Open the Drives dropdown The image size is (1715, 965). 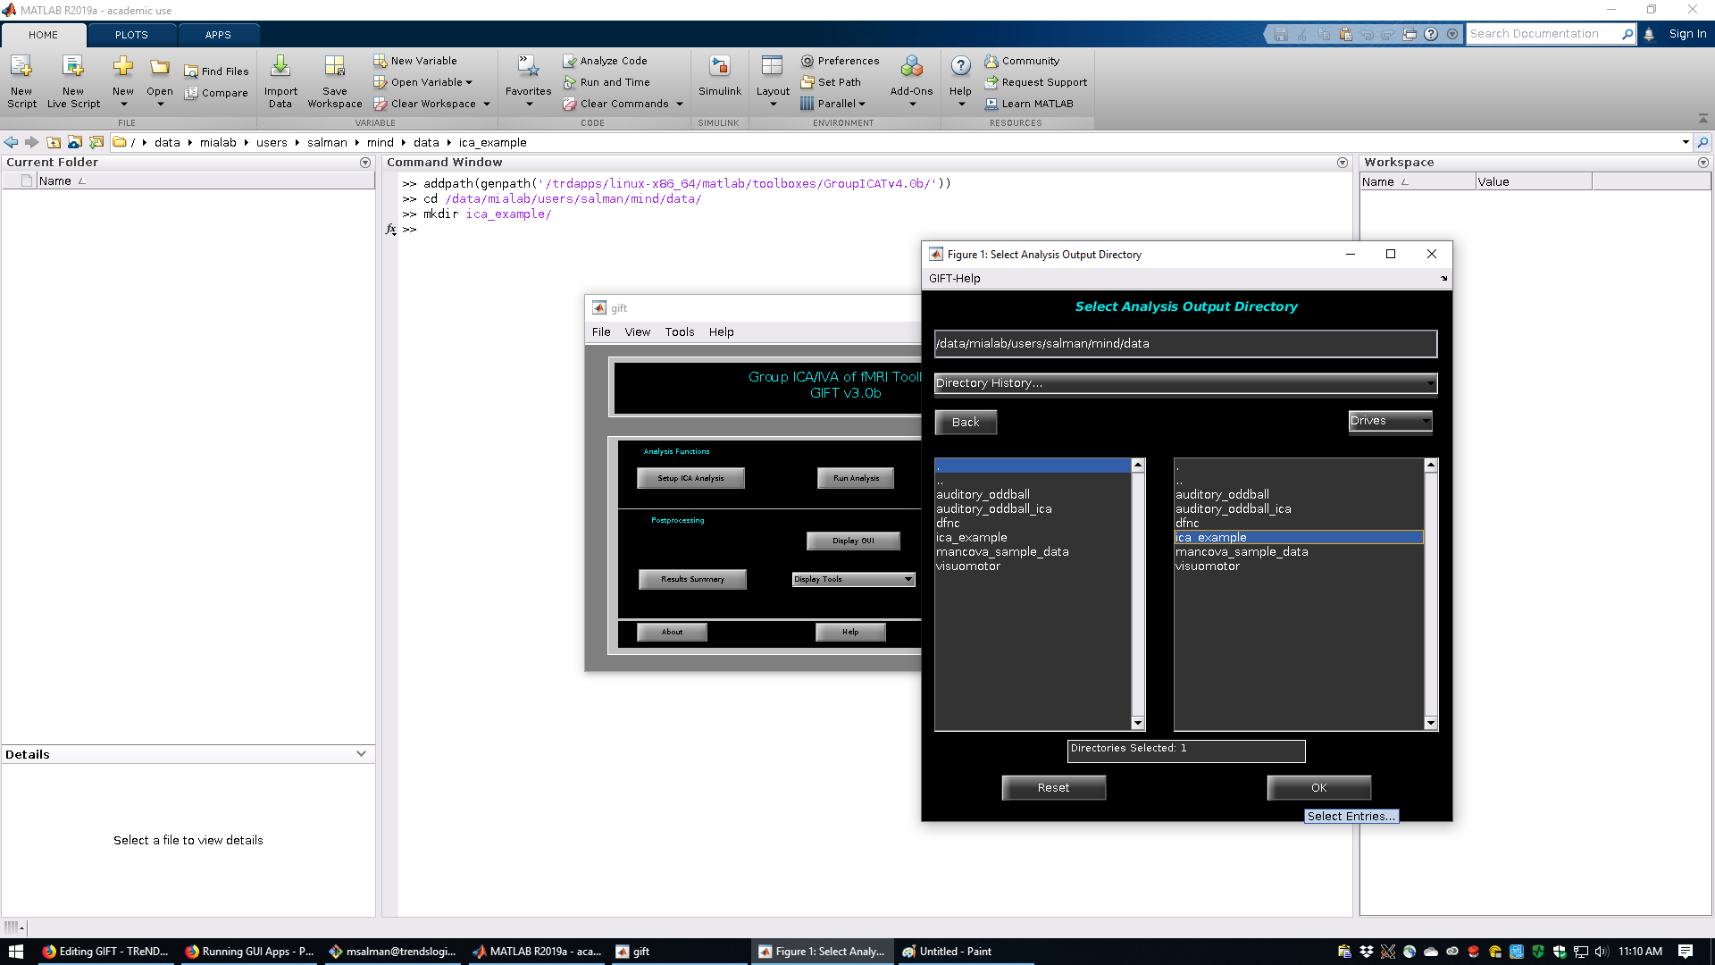[x=1390, y=421]
